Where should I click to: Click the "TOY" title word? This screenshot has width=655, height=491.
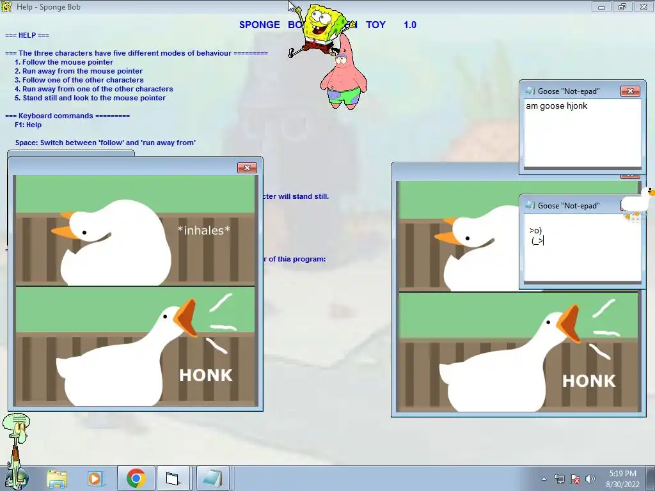click(x=375, y=25)
